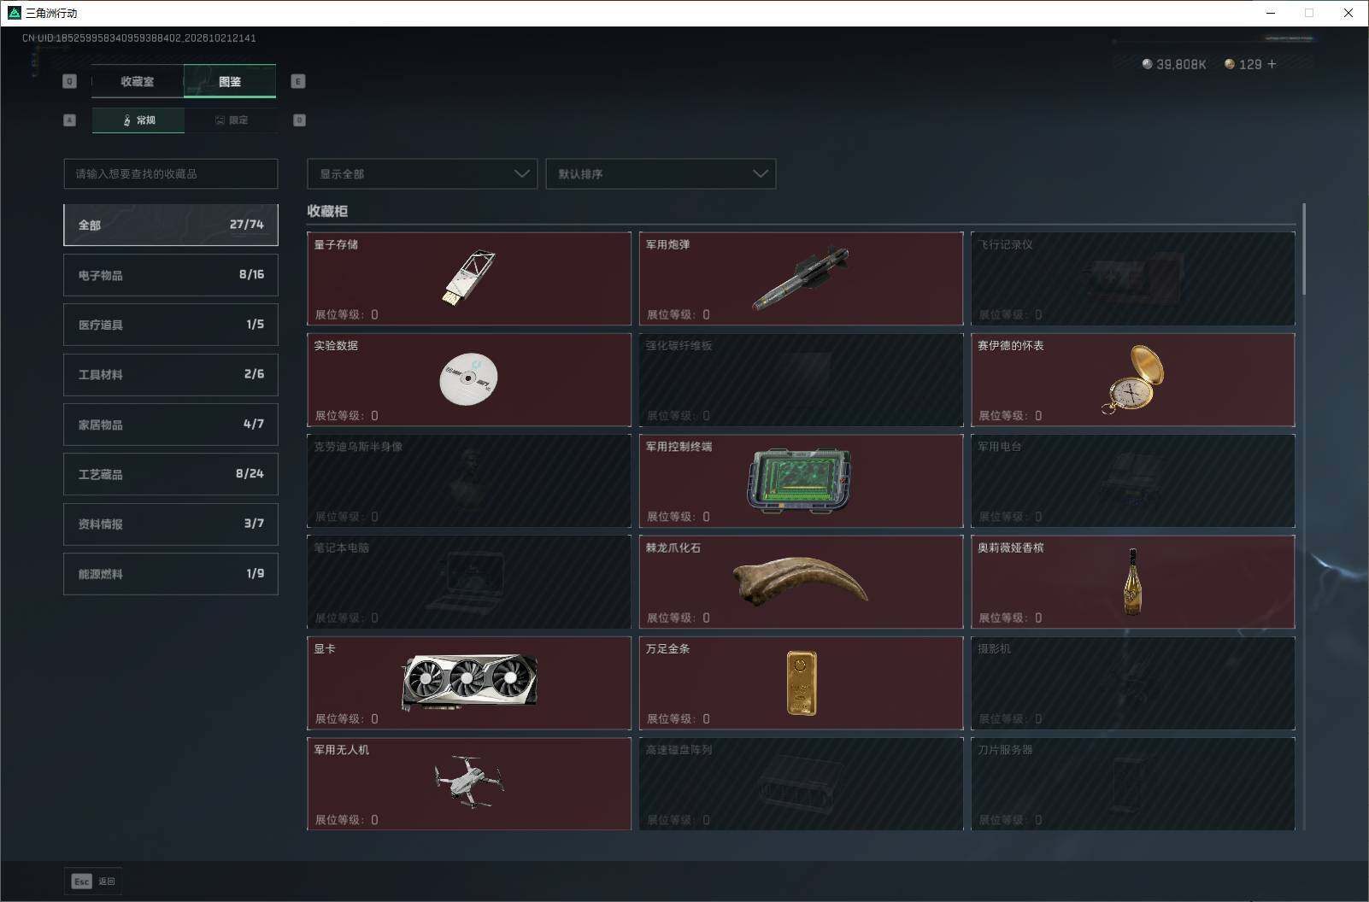Click the collection list vertical scrollbar

pyautogui.click(x=1304, y=249)
